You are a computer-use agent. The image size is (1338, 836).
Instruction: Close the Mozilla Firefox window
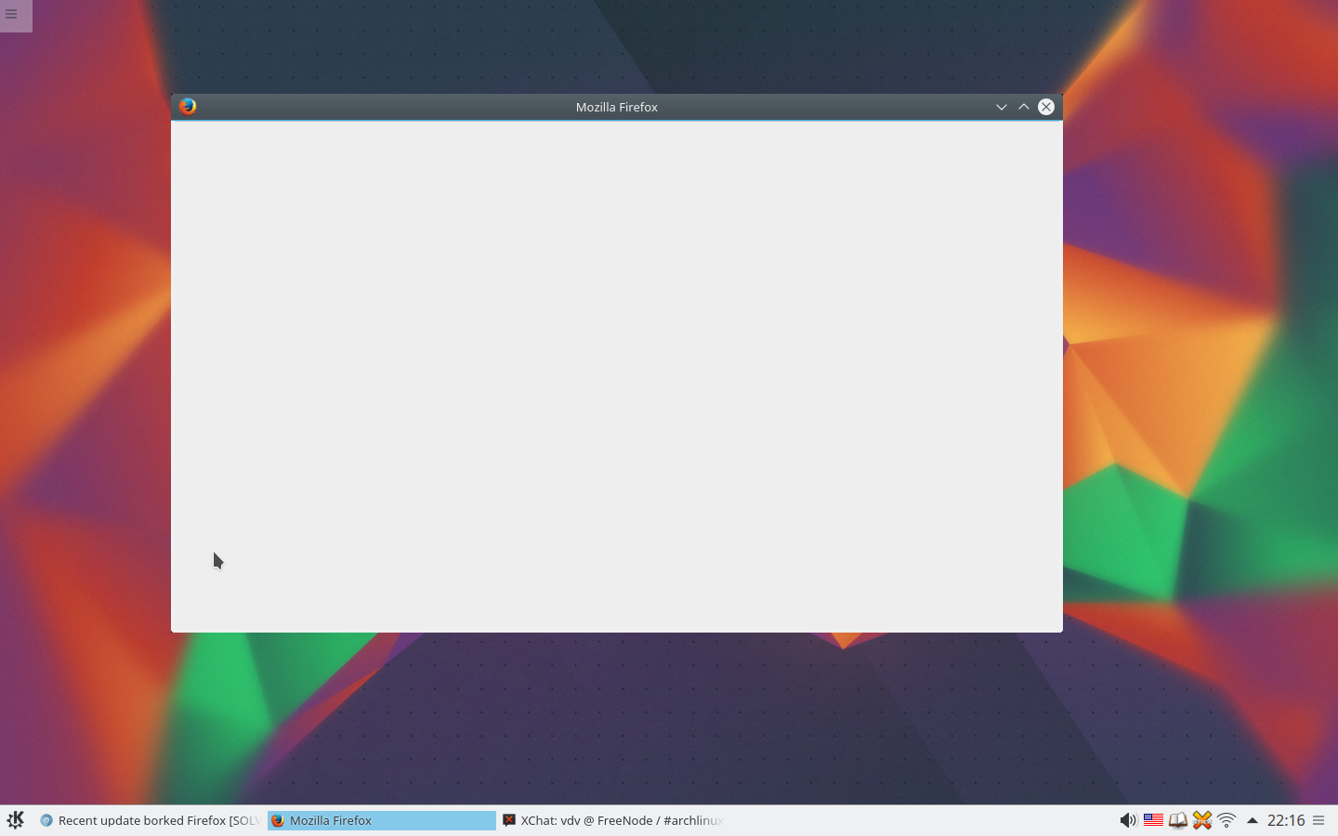pos(1046,107)
